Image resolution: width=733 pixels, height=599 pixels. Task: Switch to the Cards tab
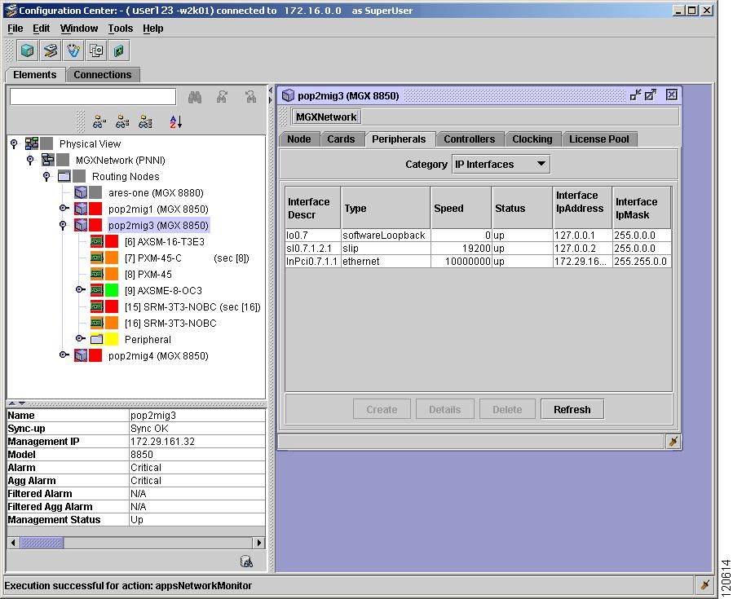(342, 139)
